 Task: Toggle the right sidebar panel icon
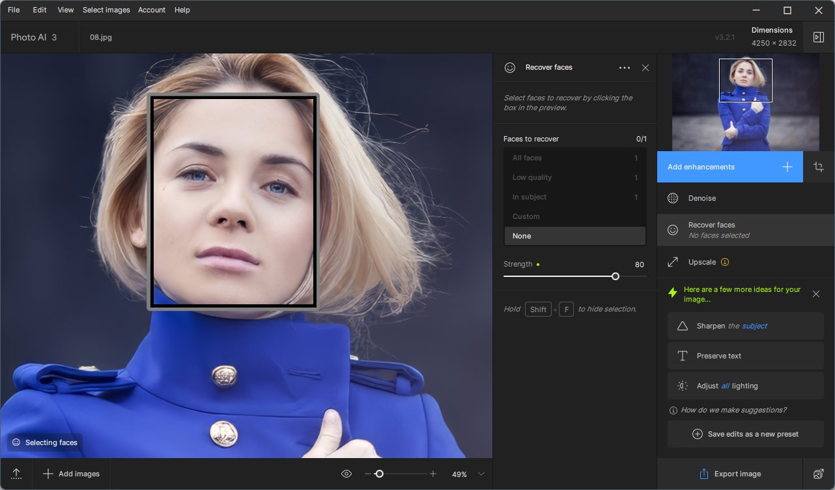(x=819, y=37)
